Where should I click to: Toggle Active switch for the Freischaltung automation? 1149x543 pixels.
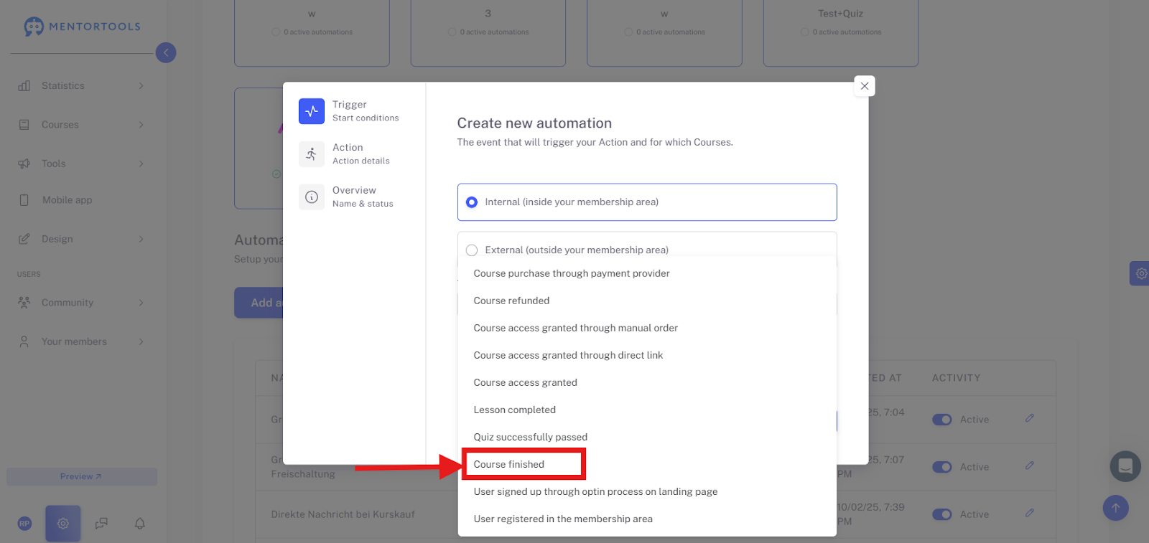942,467
